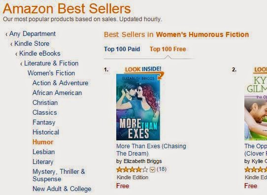Go up to the Kindle eBooks category
The width and height of the screenshot is (267, 195).
40,54
